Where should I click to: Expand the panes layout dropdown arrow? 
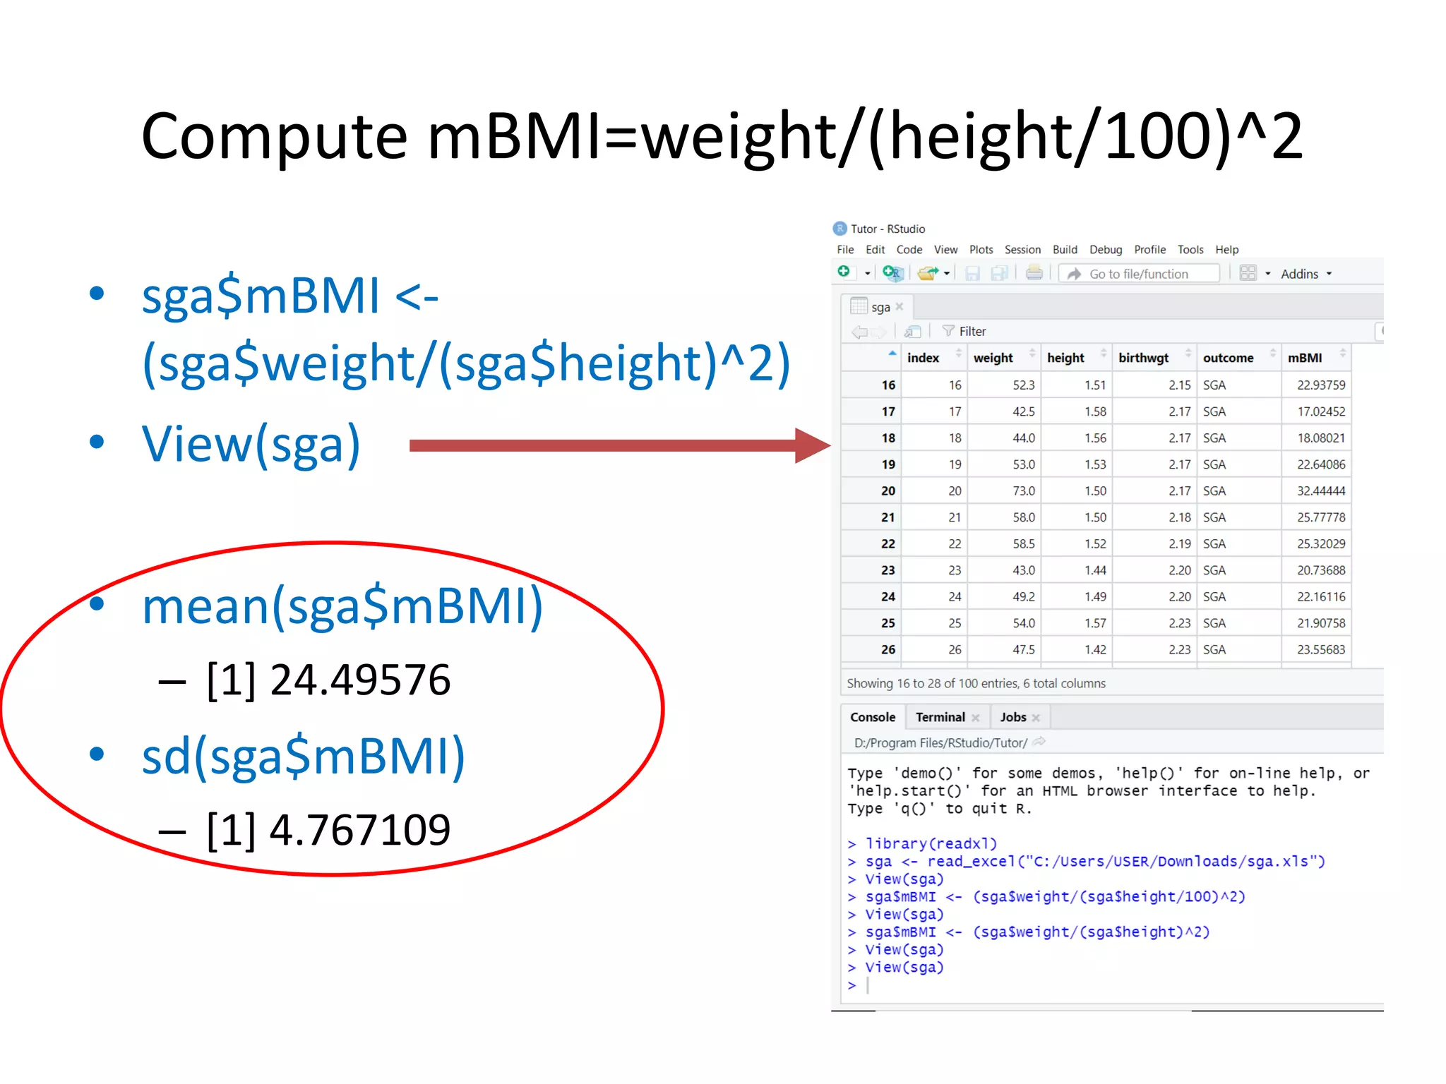[x=1267, y=274]
